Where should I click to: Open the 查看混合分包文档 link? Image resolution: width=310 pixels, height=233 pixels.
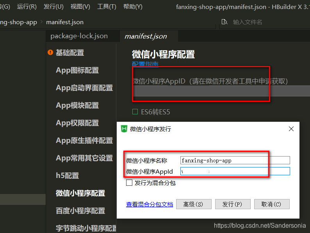point(150,205)
